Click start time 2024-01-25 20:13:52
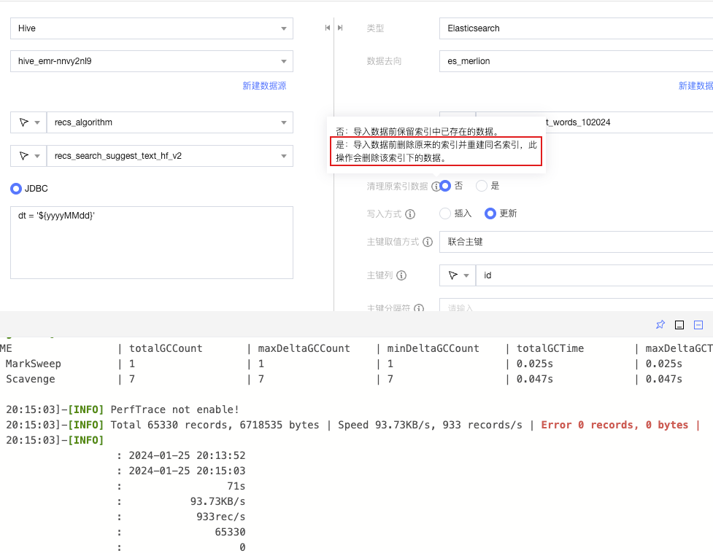Image resolution: width=713 pixels, height=553 pixels. 187,455
